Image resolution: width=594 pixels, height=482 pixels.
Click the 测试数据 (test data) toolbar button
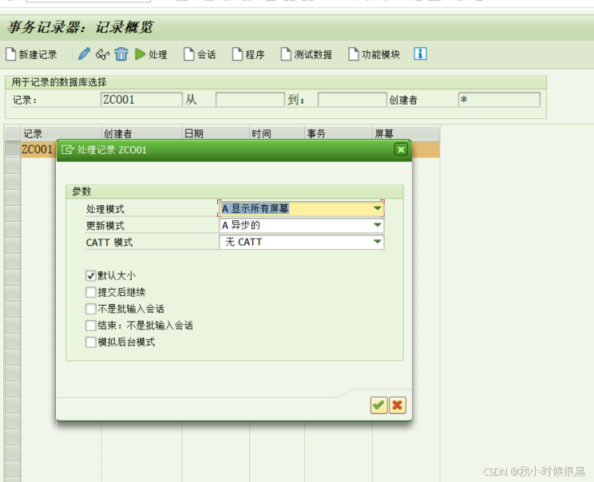306,54
